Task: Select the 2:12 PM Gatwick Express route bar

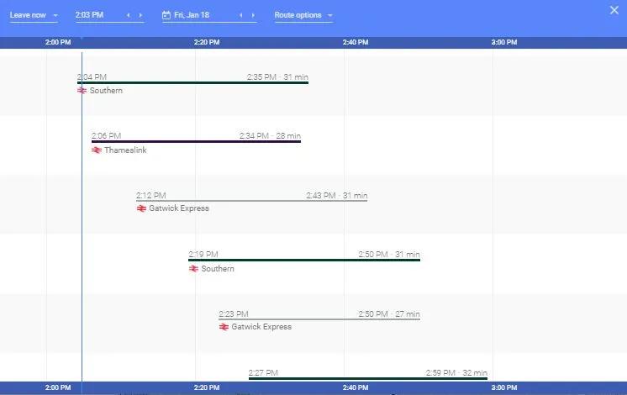Action: [251, 200]
